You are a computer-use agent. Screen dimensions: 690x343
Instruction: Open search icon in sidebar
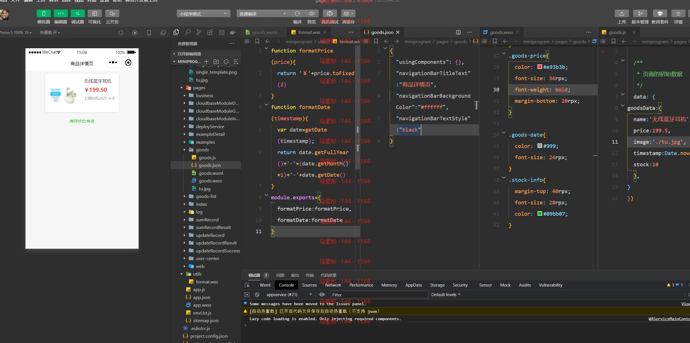point(187,32)
